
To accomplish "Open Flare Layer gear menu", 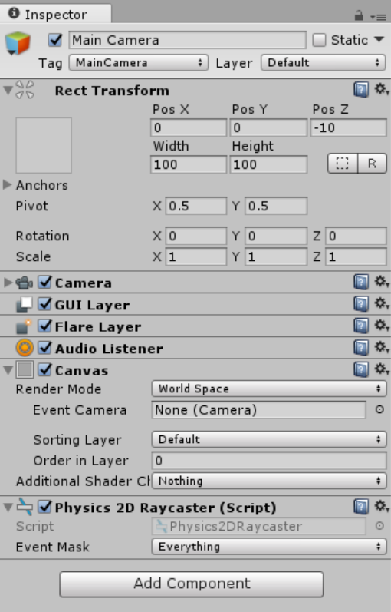I will (382, 325).
